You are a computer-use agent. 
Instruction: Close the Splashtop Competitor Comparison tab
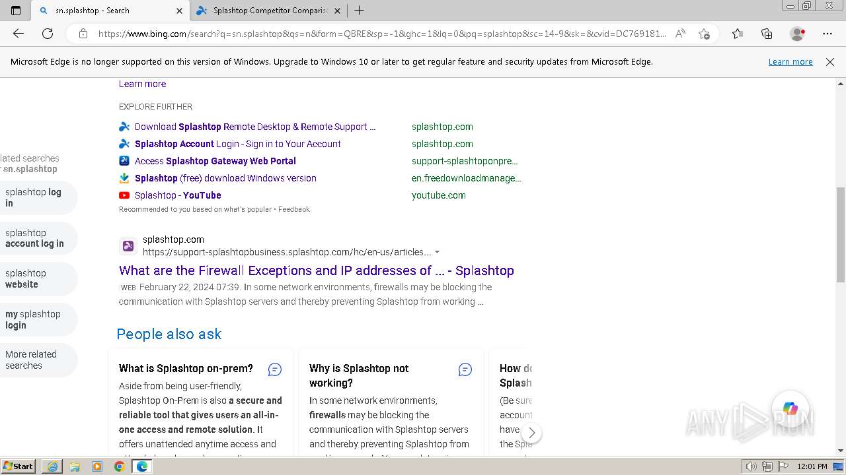(338, 11)
